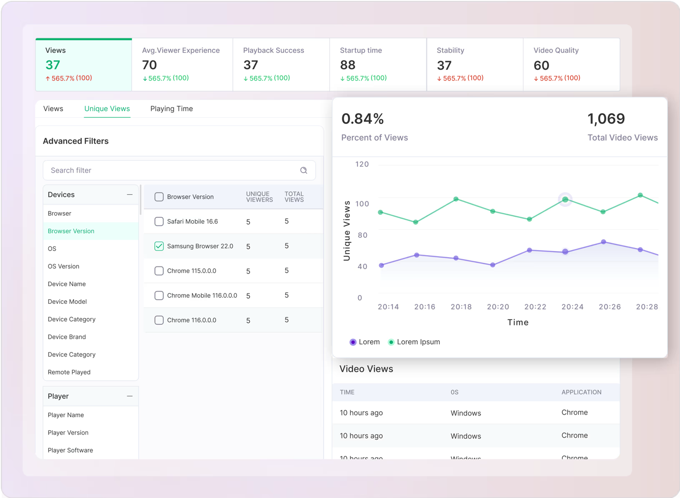
Task: Click into the Search filter field
Action: pos(179,170)
